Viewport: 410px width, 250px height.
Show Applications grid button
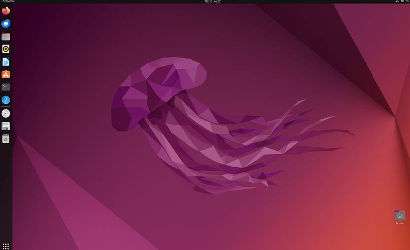click(6, 246)
